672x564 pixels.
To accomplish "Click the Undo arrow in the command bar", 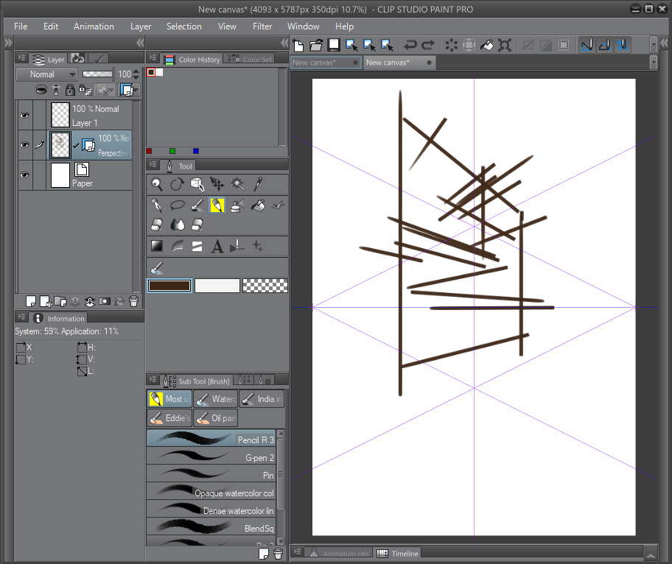I will 410,45.
